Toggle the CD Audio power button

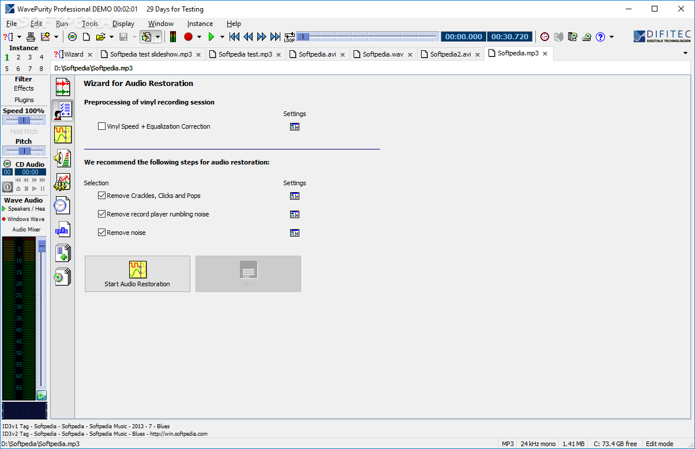click(7, 187)
